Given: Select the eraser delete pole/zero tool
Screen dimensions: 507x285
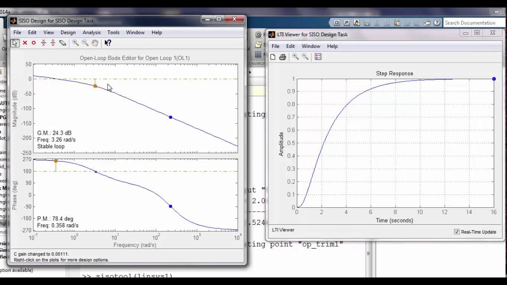Looking at the screenshot, I should point(63,43).
